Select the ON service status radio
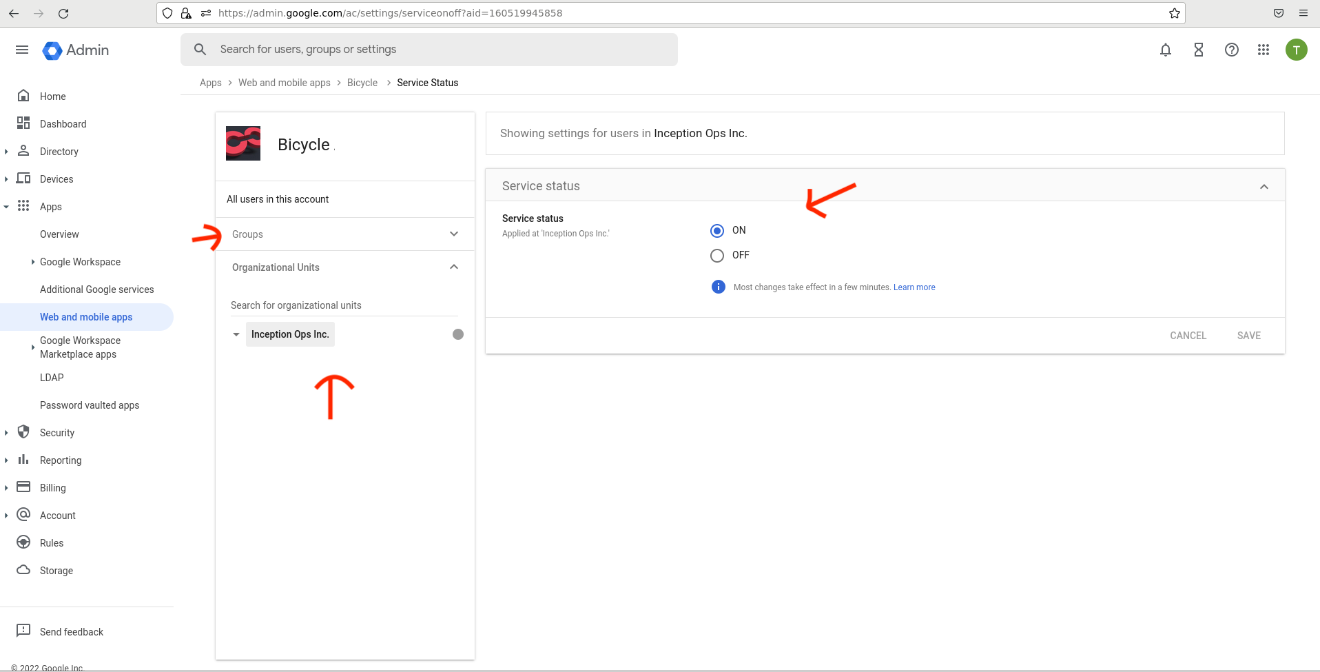This screenshot has width=1320, height=672. [717, 231]
